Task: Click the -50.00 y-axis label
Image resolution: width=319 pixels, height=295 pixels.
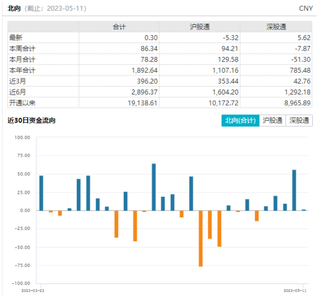Action: [x=22, y=247]
